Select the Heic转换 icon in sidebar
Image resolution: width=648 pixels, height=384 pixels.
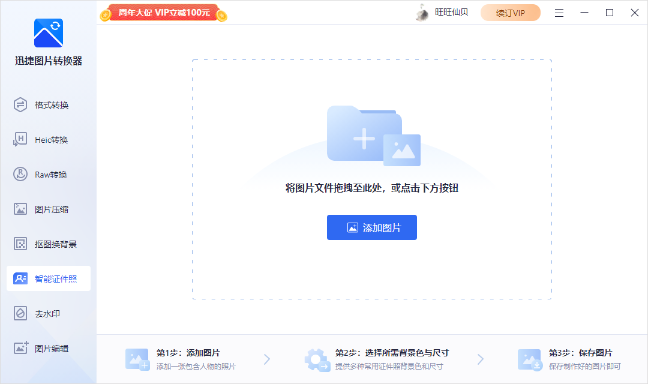coord(20,140)
